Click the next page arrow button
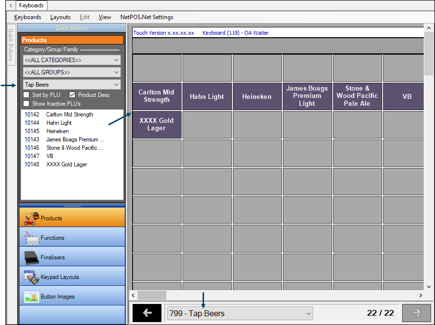The image size is (435, 325). [416, 313]
